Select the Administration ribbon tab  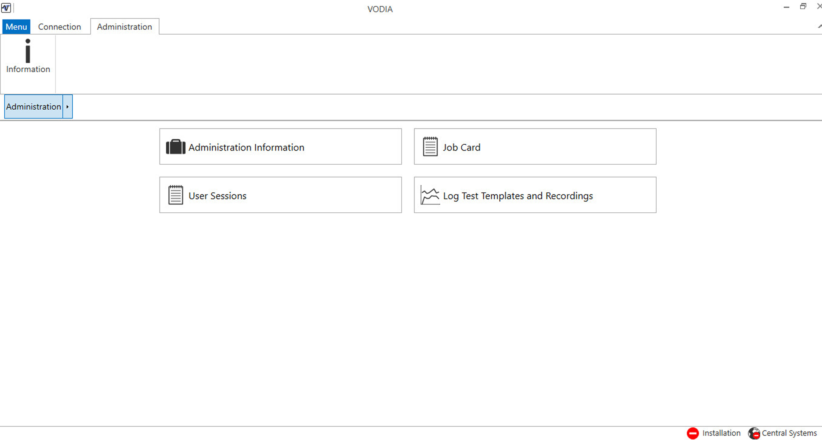(x=124, y=27)
